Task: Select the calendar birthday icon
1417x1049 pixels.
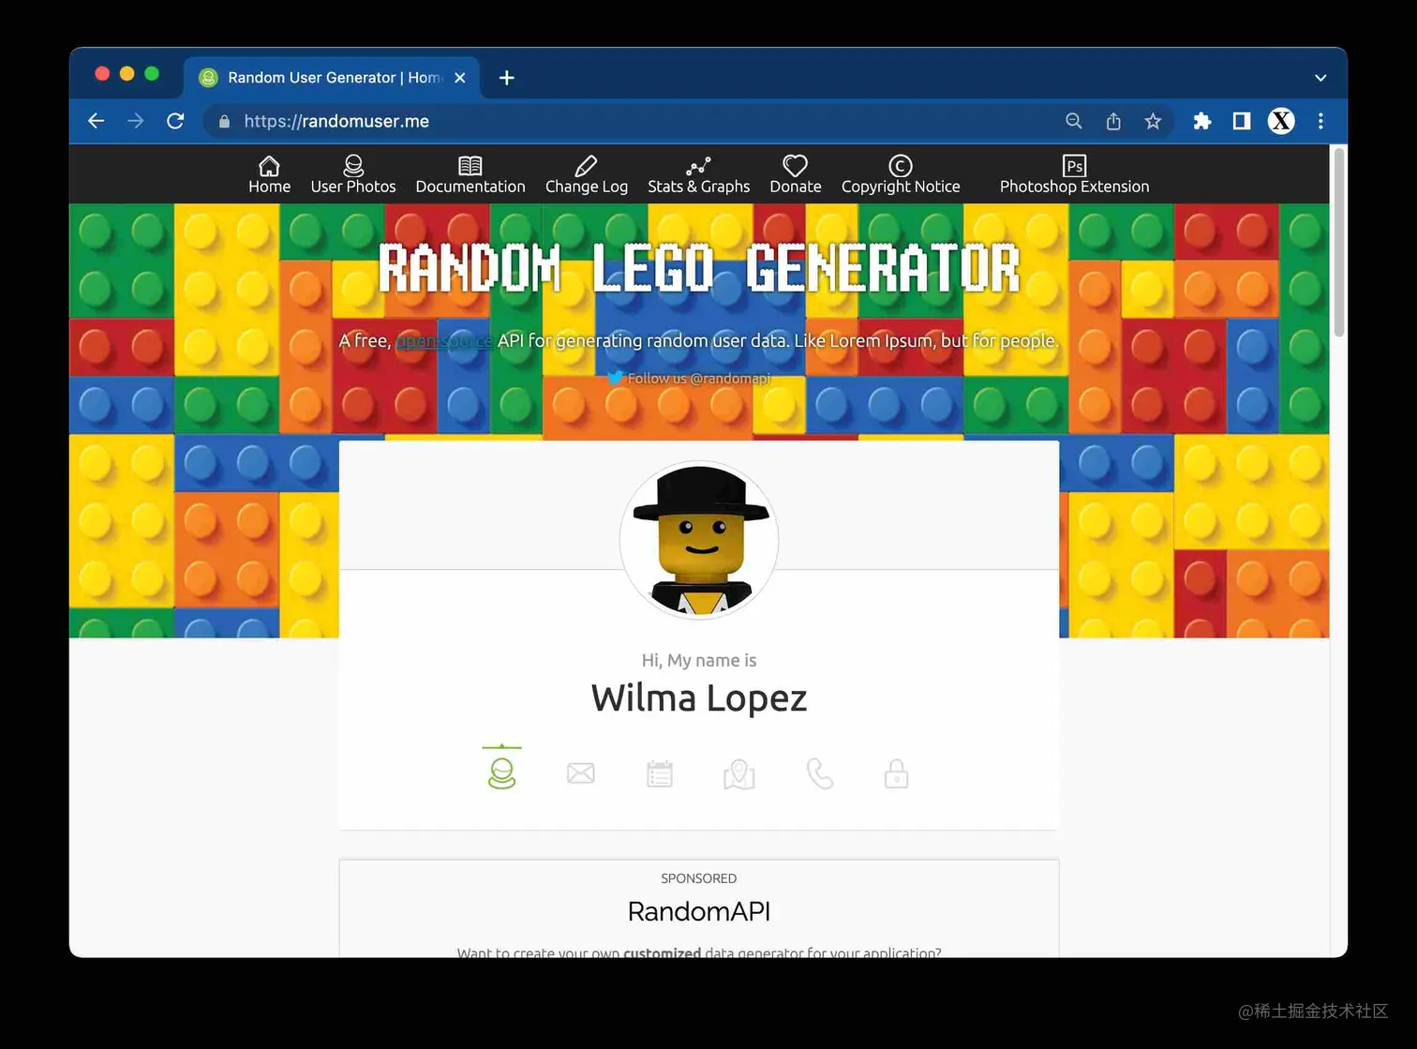Action: pyautogui.click(x=659, y=772)
